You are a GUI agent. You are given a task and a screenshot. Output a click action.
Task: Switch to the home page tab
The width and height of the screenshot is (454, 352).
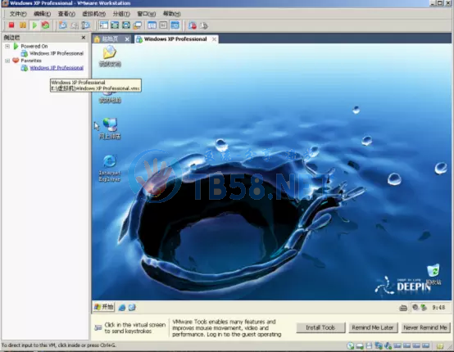coord(110,39)
